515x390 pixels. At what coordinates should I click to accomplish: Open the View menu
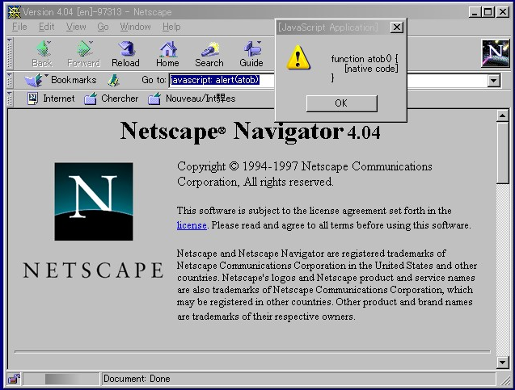(x=76, y=27)
